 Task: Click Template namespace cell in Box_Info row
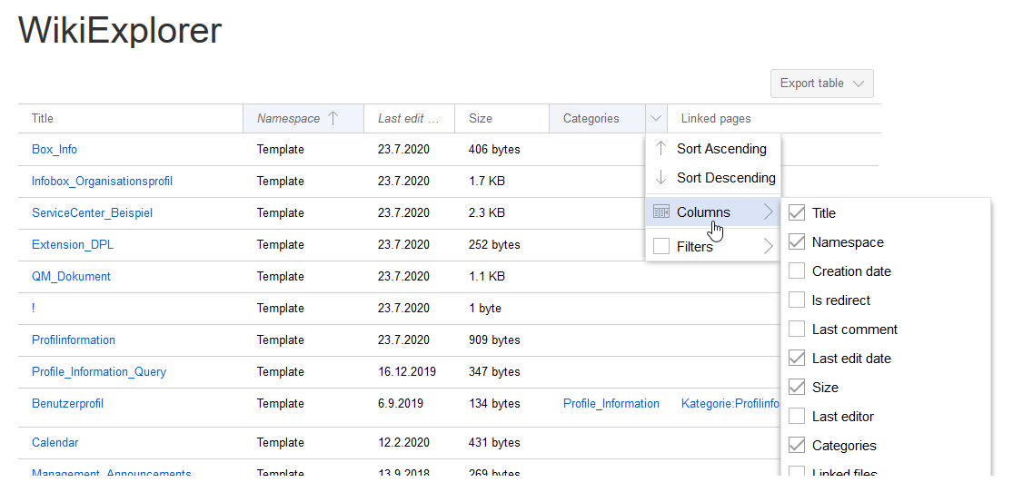pos(281,150)
